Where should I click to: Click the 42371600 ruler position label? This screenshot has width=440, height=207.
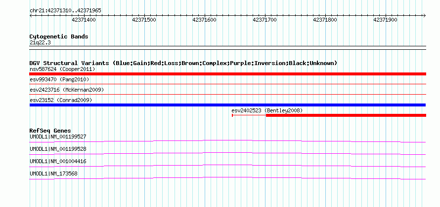pos(205,20)
